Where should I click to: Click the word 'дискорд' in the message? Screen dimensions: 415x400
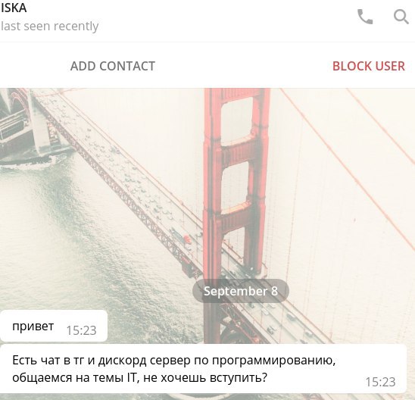click(122, 361)
